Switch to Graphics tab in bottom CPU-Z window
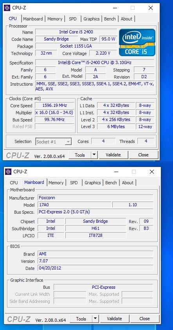Image resolution: width=173 pixels, height=330 pixels. coord(92,183)
